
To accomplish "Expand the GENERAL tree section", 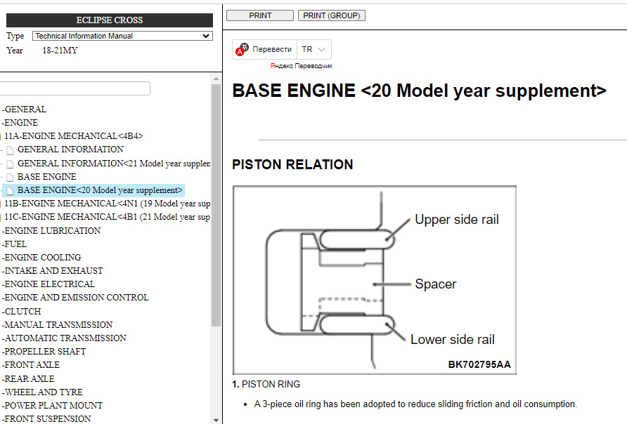I will (x=25, y=110).
